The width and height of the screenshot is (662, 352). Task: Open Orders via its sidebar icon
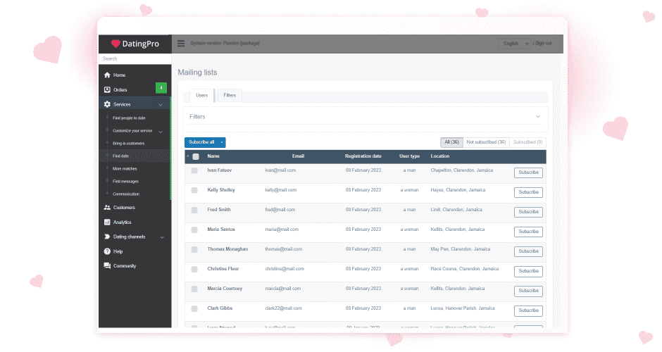[x=107, y=89]
